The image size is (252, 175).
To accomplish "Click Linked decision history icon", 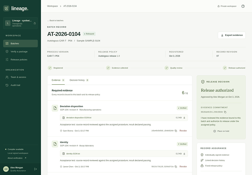I will pos(202,160).
